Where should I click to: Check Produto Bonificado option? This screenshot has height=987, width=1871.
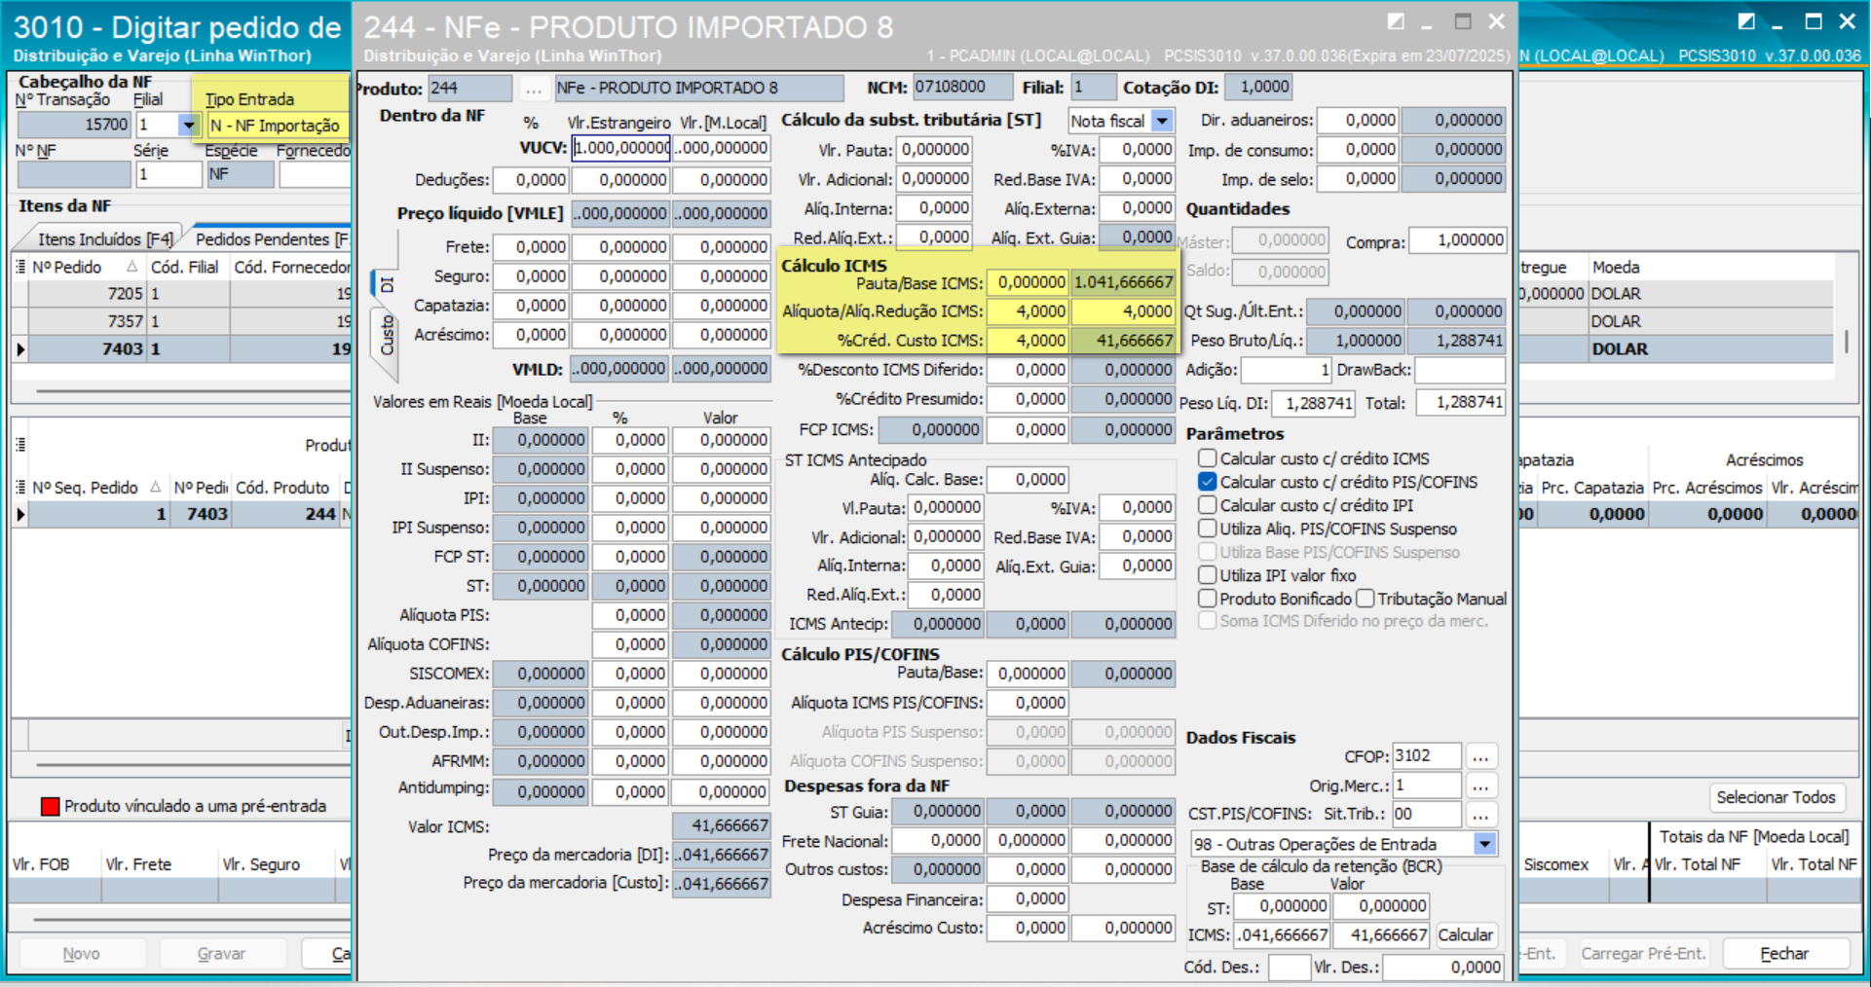pos(1208,599)
